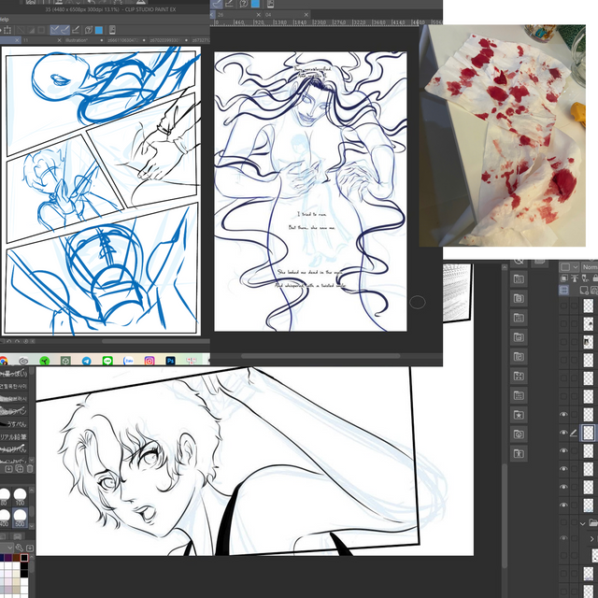This screenshot has height=598, width=598.
Task: Click the horizontal scrollbar of the middle window
Action: tap(320, 356)
